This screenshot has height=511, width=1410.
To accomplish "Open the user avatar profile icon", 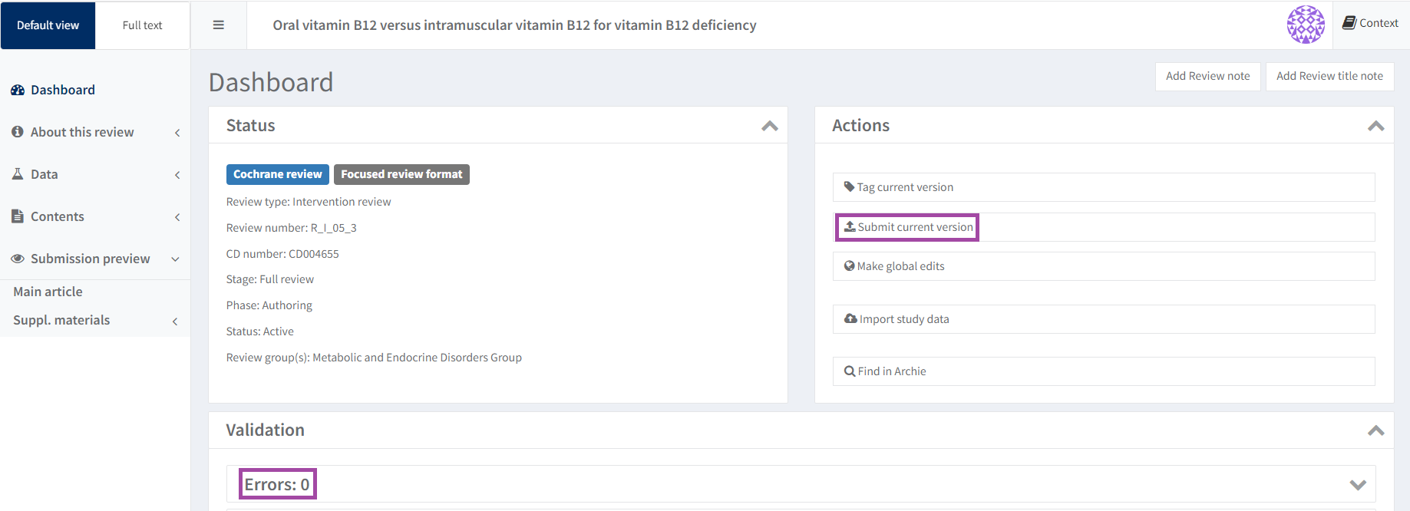I will 1306,25.
